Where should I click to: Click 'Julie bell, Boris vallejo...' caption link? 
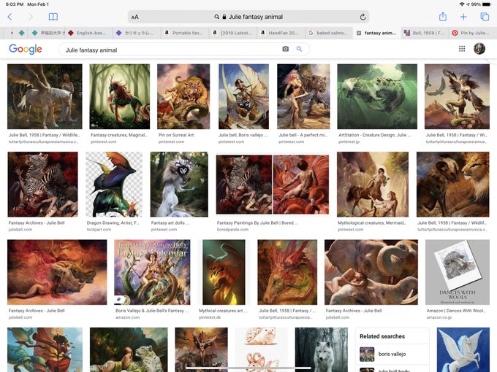243,135
